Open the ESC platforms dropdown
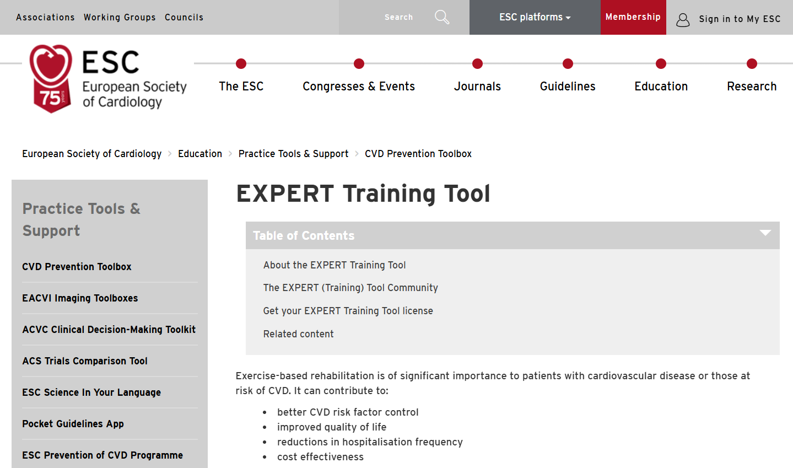The image size is (793, 468). point(535,17)
